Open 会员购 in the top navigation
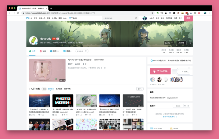 tap(54, 18)
